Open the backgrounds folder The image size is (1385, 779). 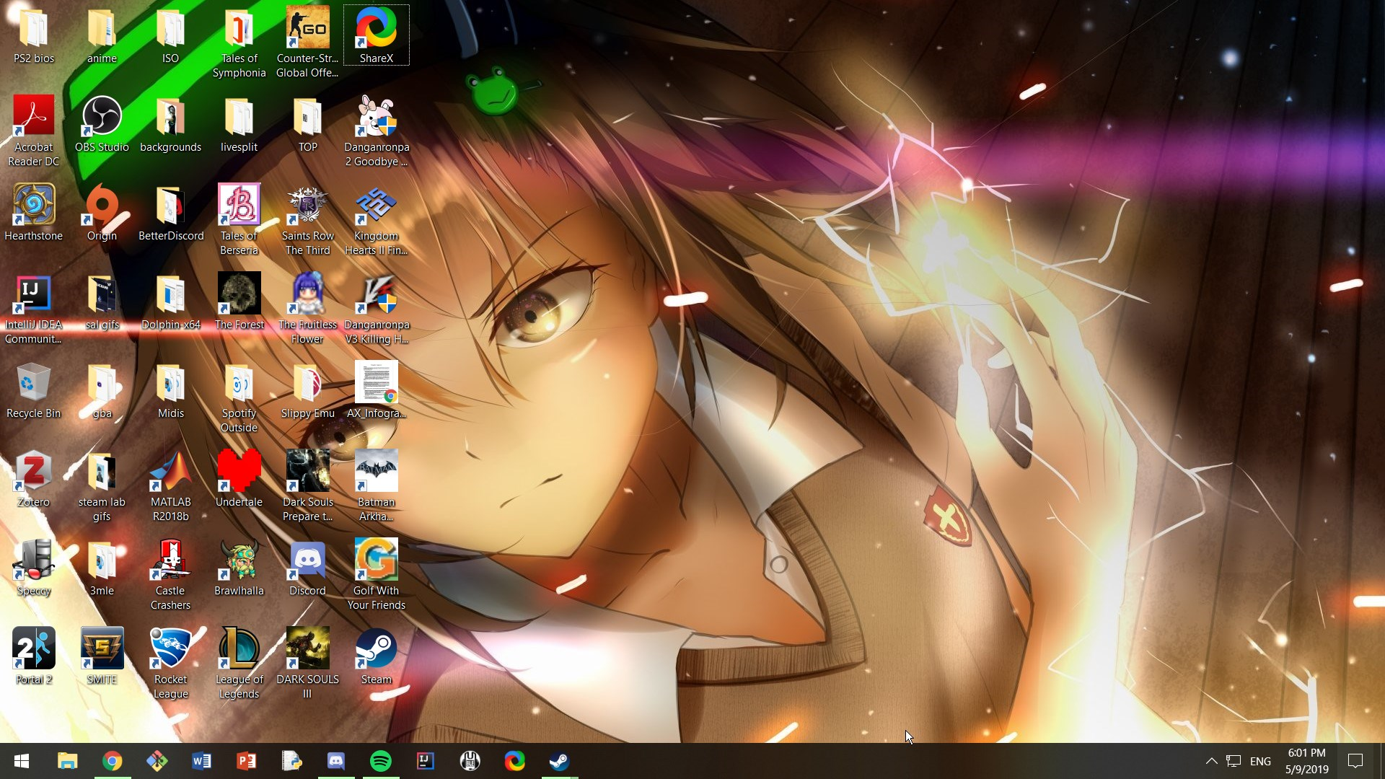point(170,125)
